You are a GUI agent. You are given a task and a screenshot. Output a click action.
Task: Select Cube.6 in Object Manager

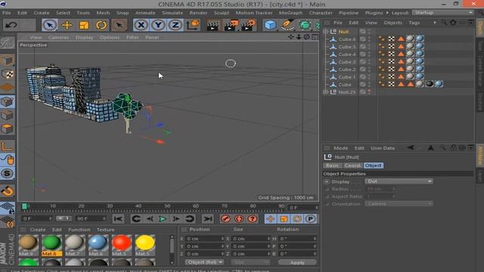(346, 39)
